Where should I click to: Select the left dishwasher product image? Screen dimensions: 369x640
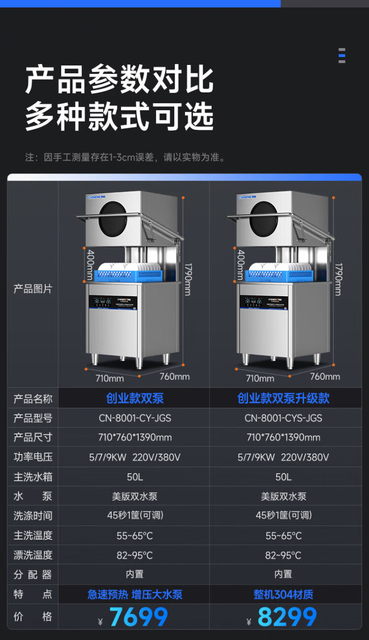132,283
